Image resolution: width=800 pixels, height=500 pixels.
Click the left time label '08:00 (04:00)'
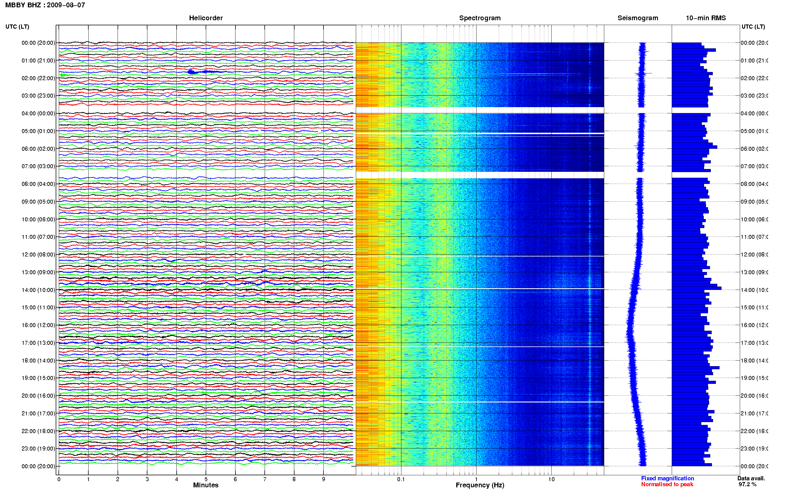click(x=38, y=184)
